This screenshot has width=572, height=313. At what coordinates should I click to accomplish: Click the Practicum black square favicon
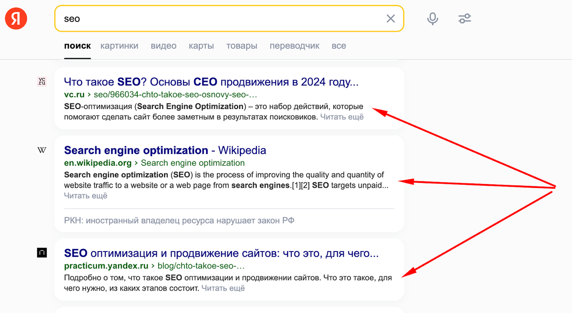tap(42, 253)
